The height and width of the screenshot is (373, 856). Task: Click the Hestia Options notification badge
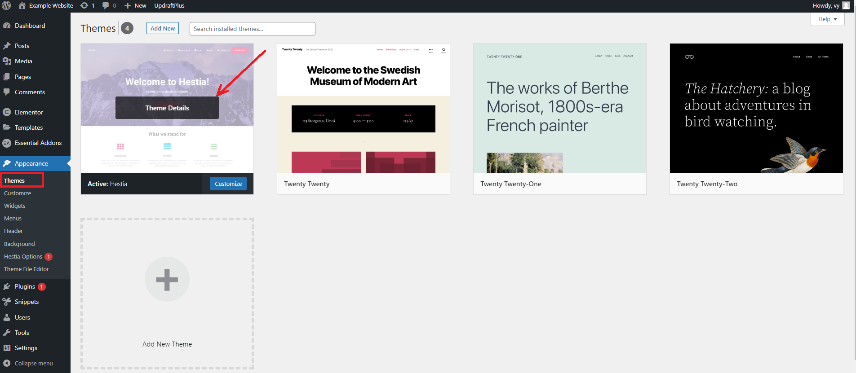[x=49, y=257]
